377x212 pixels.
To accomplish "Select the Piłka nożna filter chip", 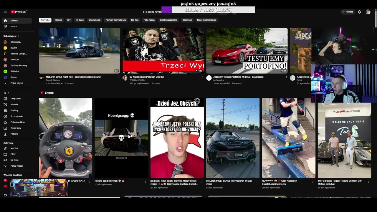I will pos(149,20).
